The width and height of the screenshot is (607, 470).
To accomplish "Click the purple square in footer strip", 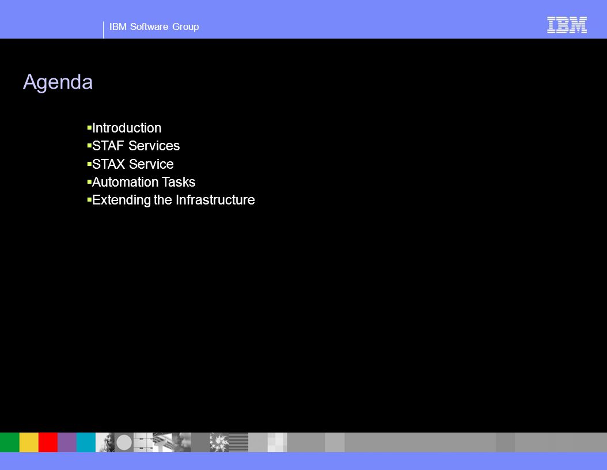I will (67, 442).
